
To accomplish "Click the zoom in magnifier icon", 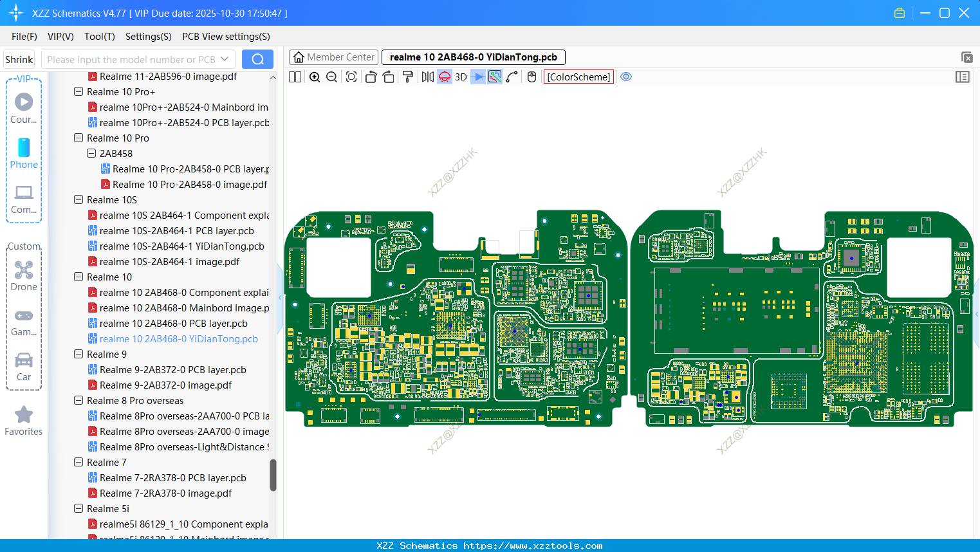I will [x=315, y=77].
